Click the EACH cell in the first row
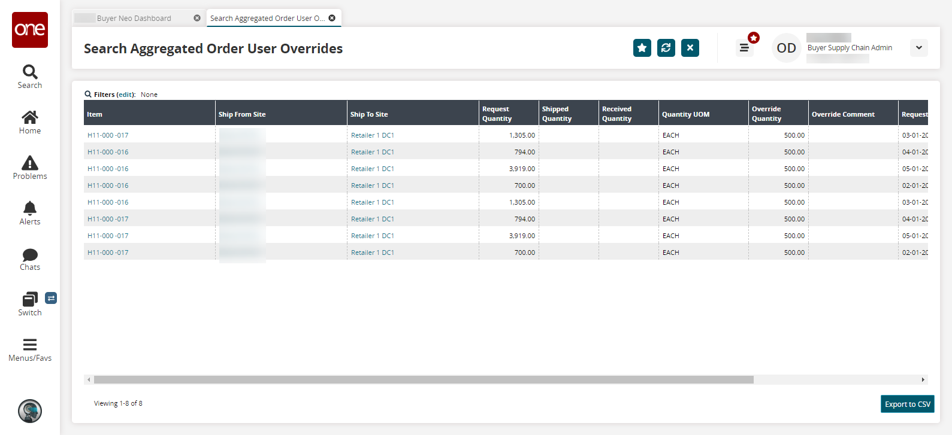Viewport: 952px width, 435px height. point(671,135)
